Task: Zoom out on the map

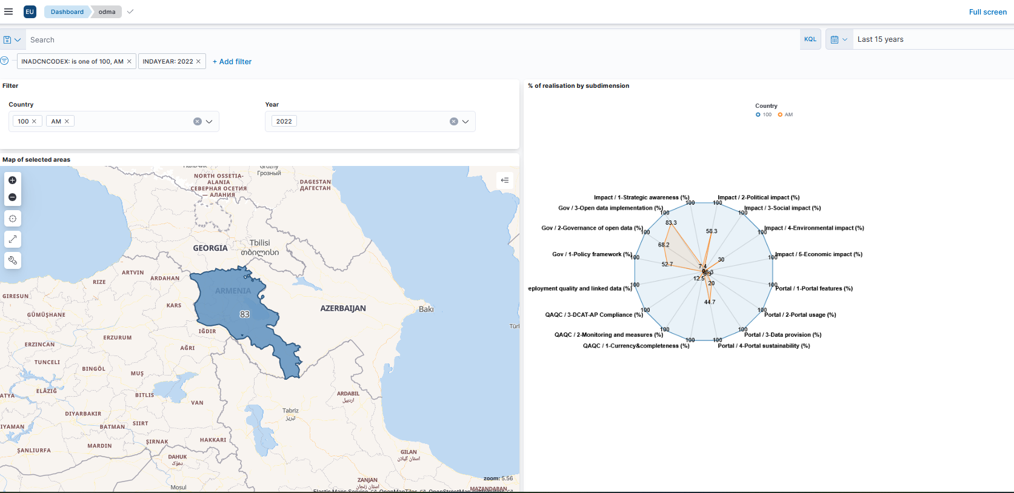Action: pos(12,197)
